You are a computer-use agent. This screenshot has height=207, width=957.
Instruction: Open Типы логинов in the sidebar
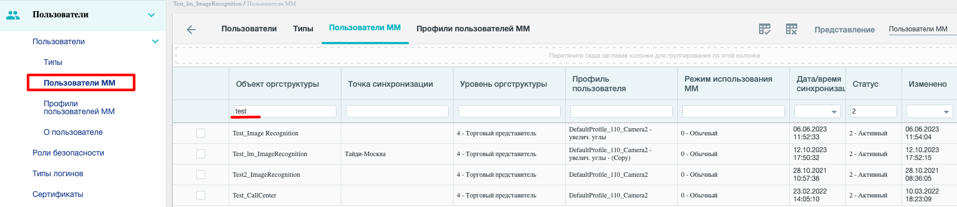(58, 173)
